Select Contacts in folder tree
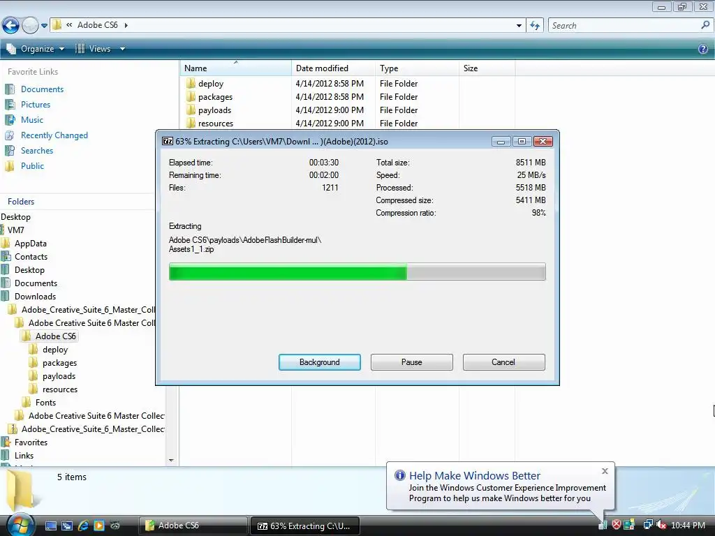The height and width of the screenshot is (536, 715). [x=31, y=257]
